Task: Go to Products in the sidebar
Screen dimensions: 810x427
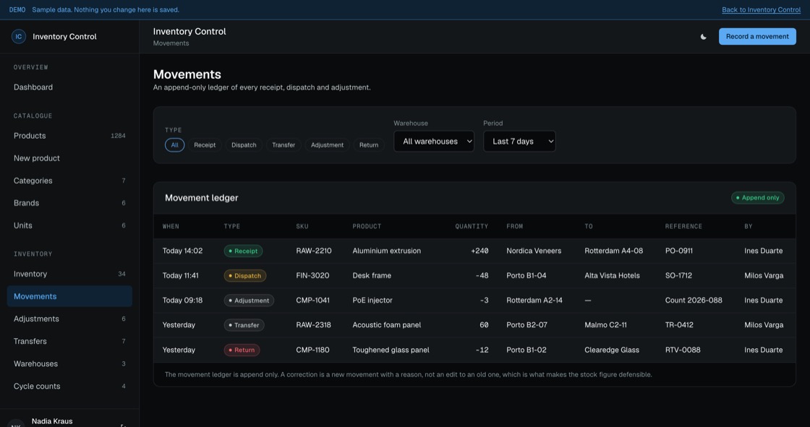Action: tap(69, 136)
